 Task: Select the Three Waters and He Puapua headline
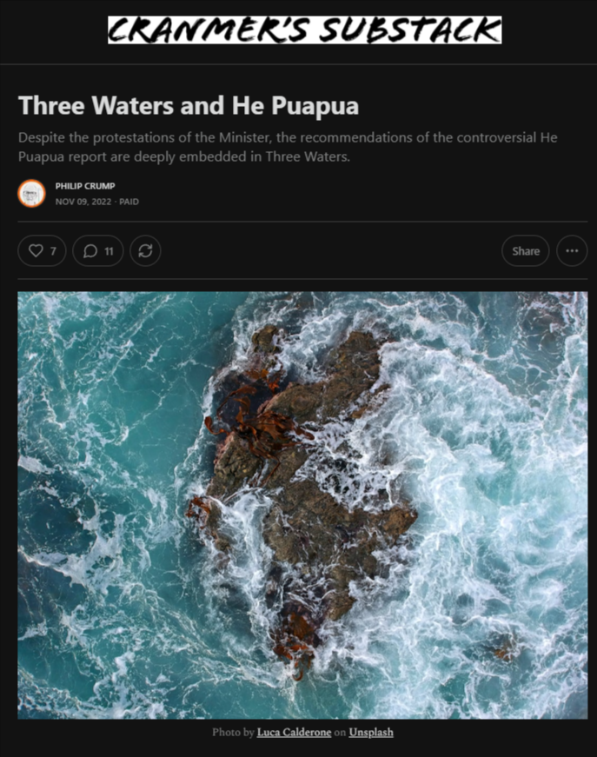[x=189, y=105]
